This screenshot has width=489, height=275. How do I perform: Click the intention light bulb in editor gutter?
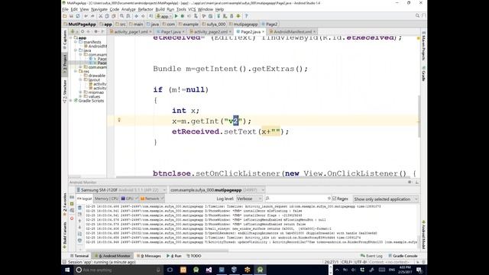[x=119, y=120]
